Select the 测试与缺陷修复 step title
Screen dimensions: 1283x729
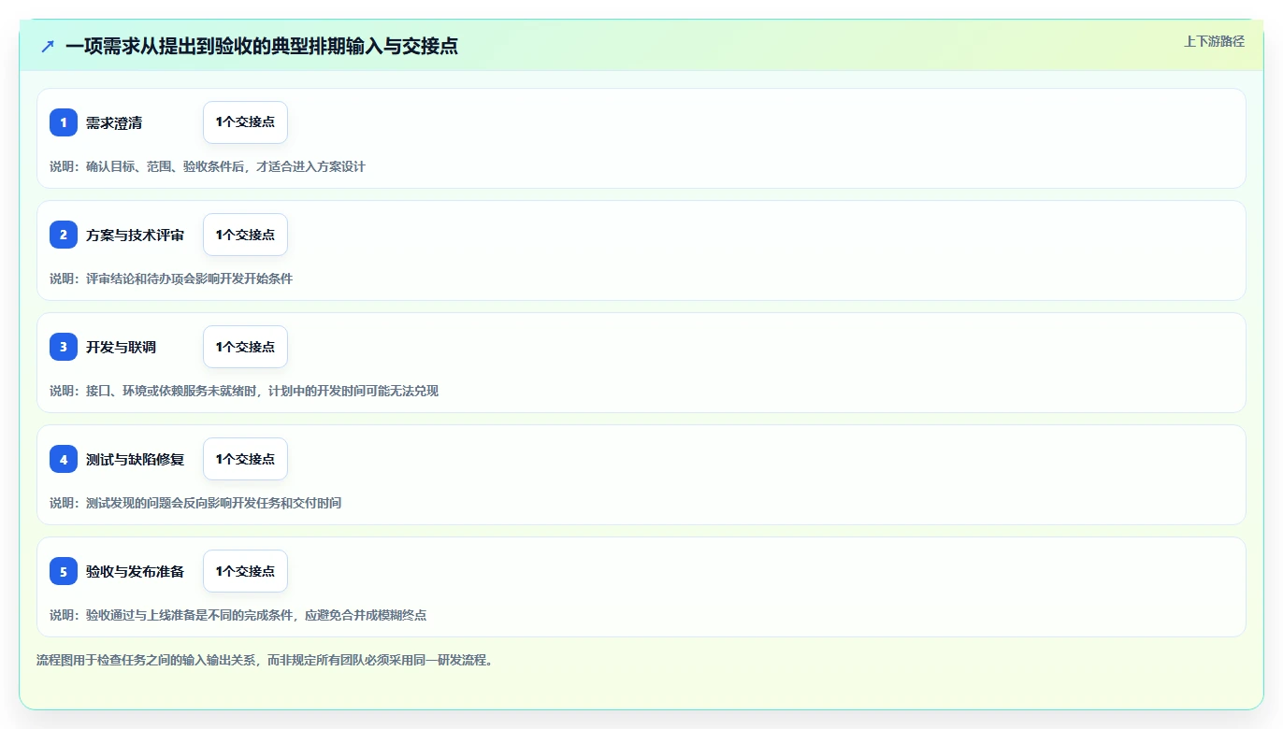pyautogui.click(x=135, y=459)
